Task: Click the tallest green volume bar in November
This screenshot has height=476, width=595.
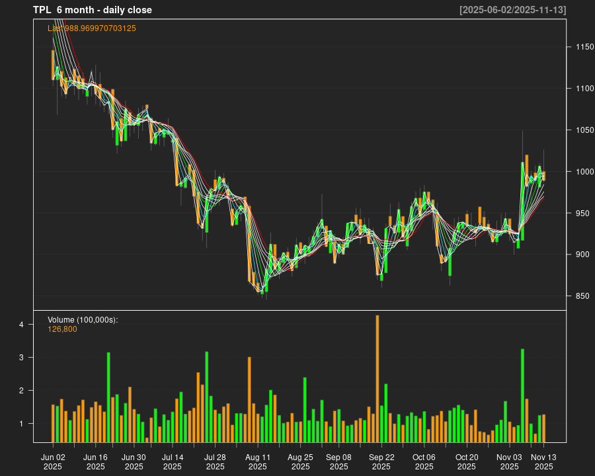Action: point(522,395)
